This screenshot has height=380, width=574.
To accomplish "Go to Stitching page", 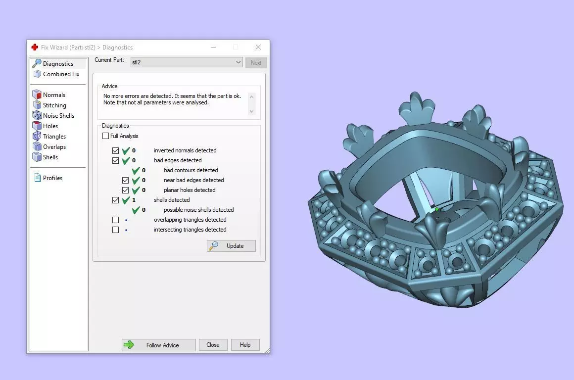I will tap(54, 105).
